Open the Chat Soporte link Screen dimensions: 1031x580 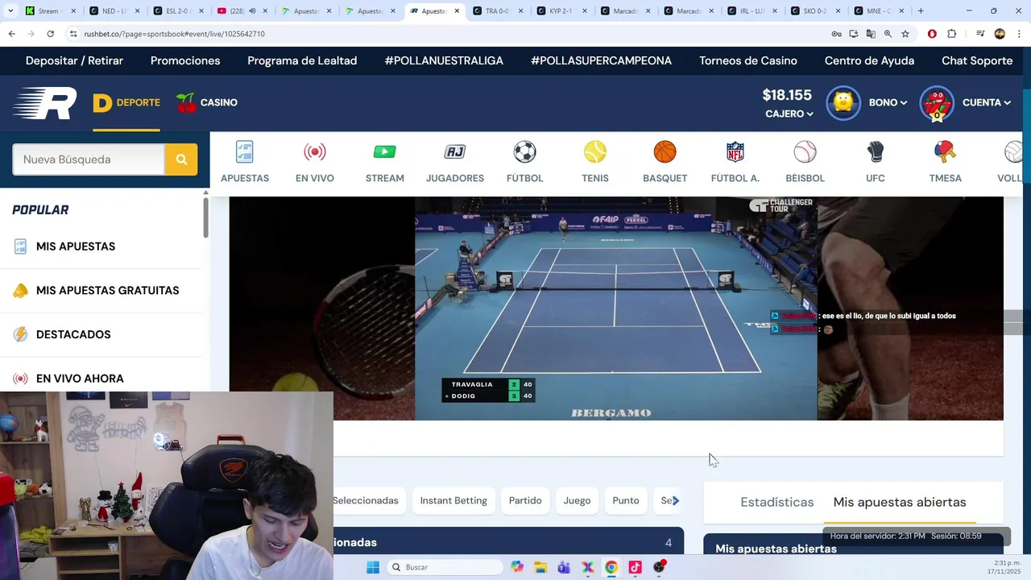[977, 60]
